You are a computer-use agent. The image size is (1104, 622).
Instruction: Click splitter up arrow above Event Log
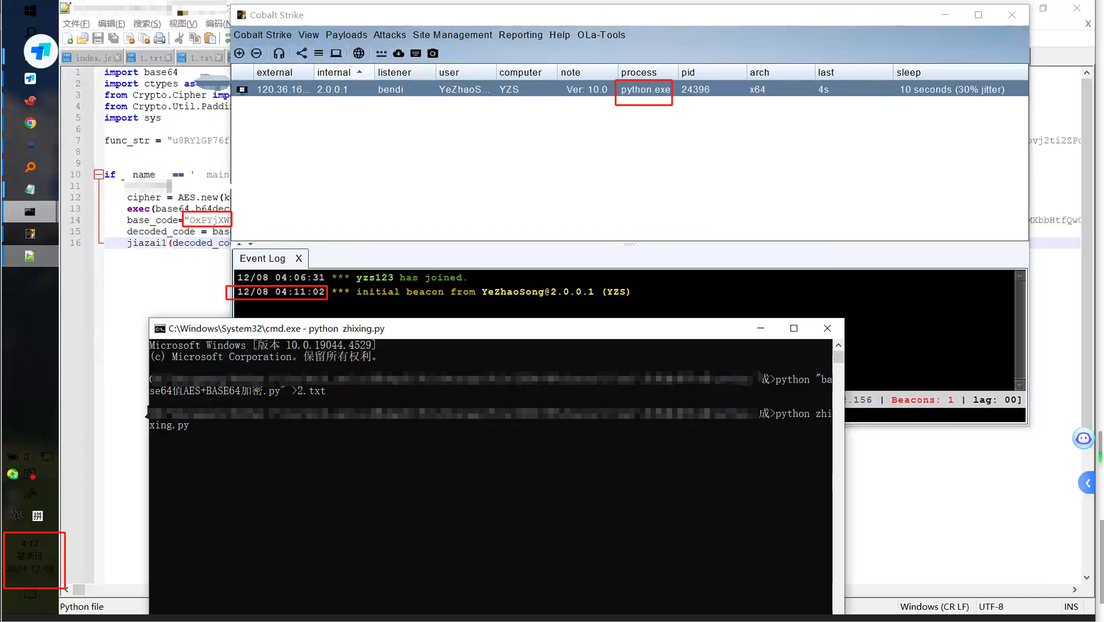click(x=239, y=244)
